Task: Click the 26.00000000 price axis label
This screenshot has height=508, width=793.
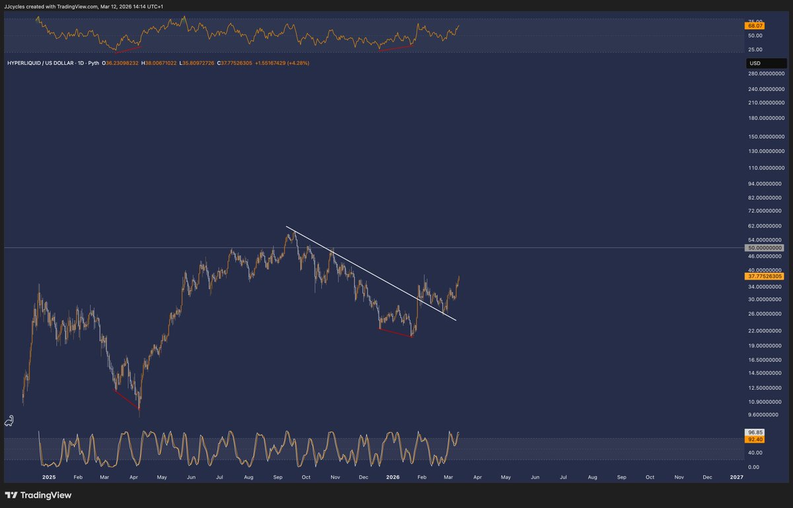Action: pos(767,313)
